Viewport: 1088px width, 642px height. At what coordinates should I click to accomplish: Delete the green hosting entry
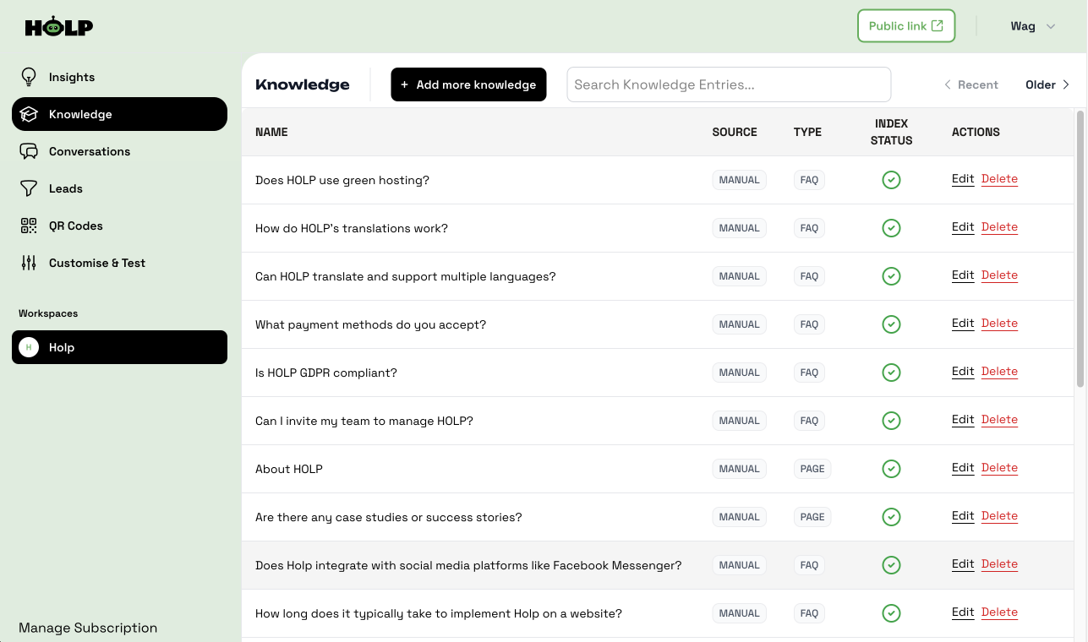(x=999, y=179)
